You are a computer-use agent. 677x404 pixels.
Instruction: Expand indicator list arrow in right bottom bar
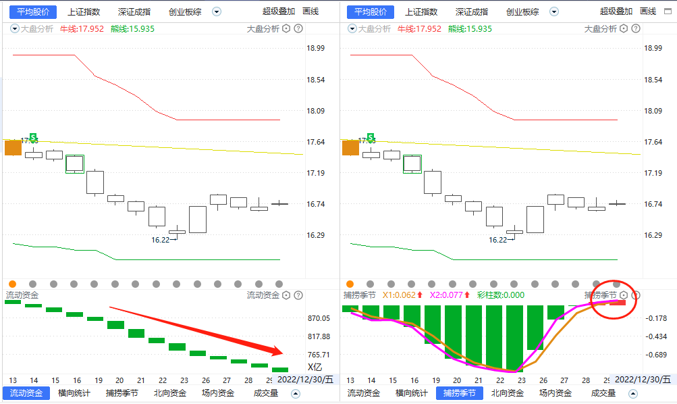click(x=633, y=394)
